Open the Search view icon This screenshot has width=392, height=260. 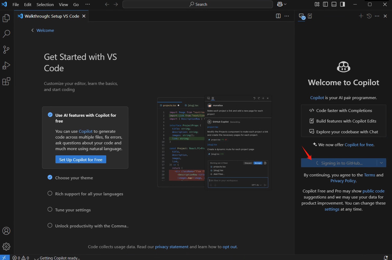[x=6, y=34]
